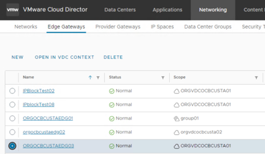Viewport: 265px width, 154px height.
Task: Select the ORGOCBCUSTAEDG01 radio button
Action: [12, 118]
